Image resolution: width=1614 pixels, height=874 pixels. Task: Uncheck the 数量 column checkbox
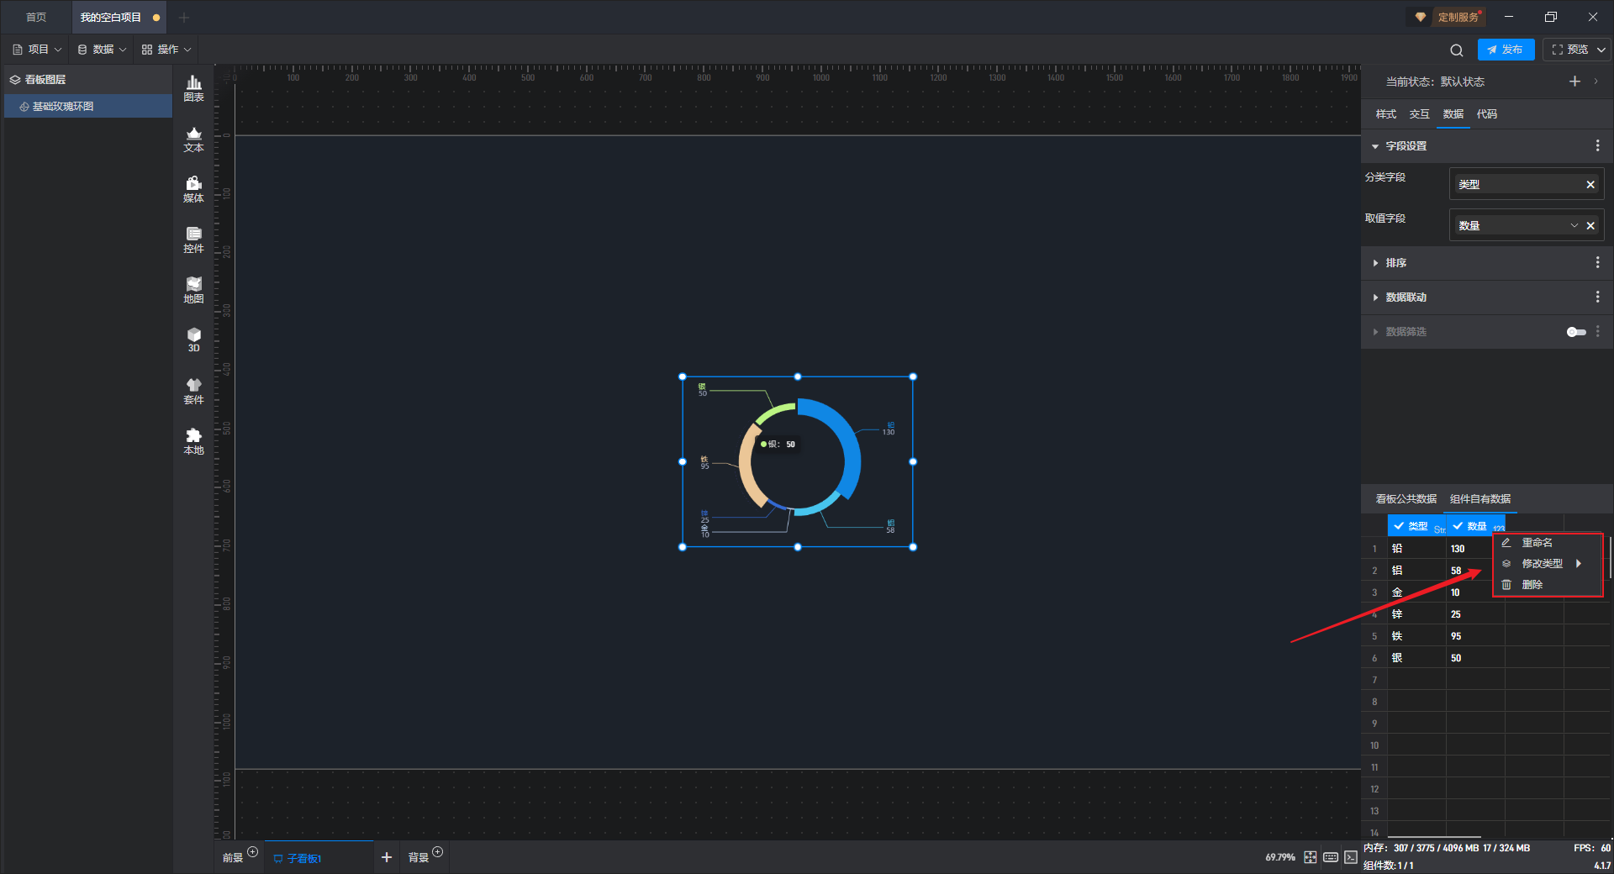click(1458, 526)
